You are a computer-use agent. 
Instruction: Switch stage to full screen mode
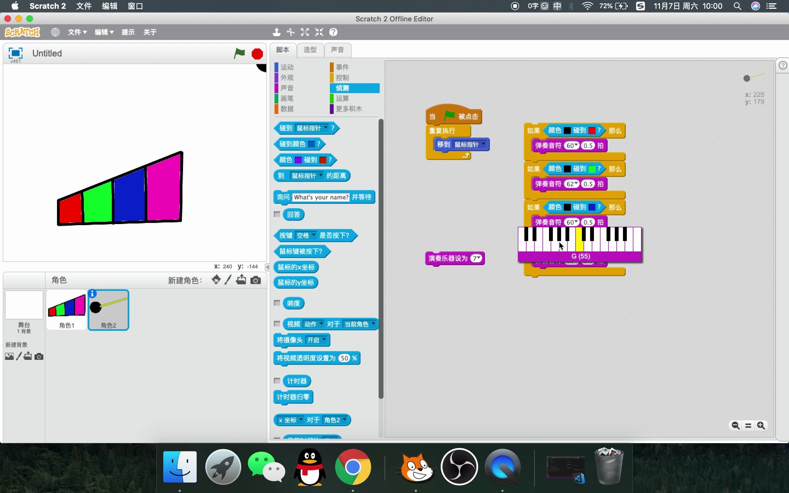point(15,53)
